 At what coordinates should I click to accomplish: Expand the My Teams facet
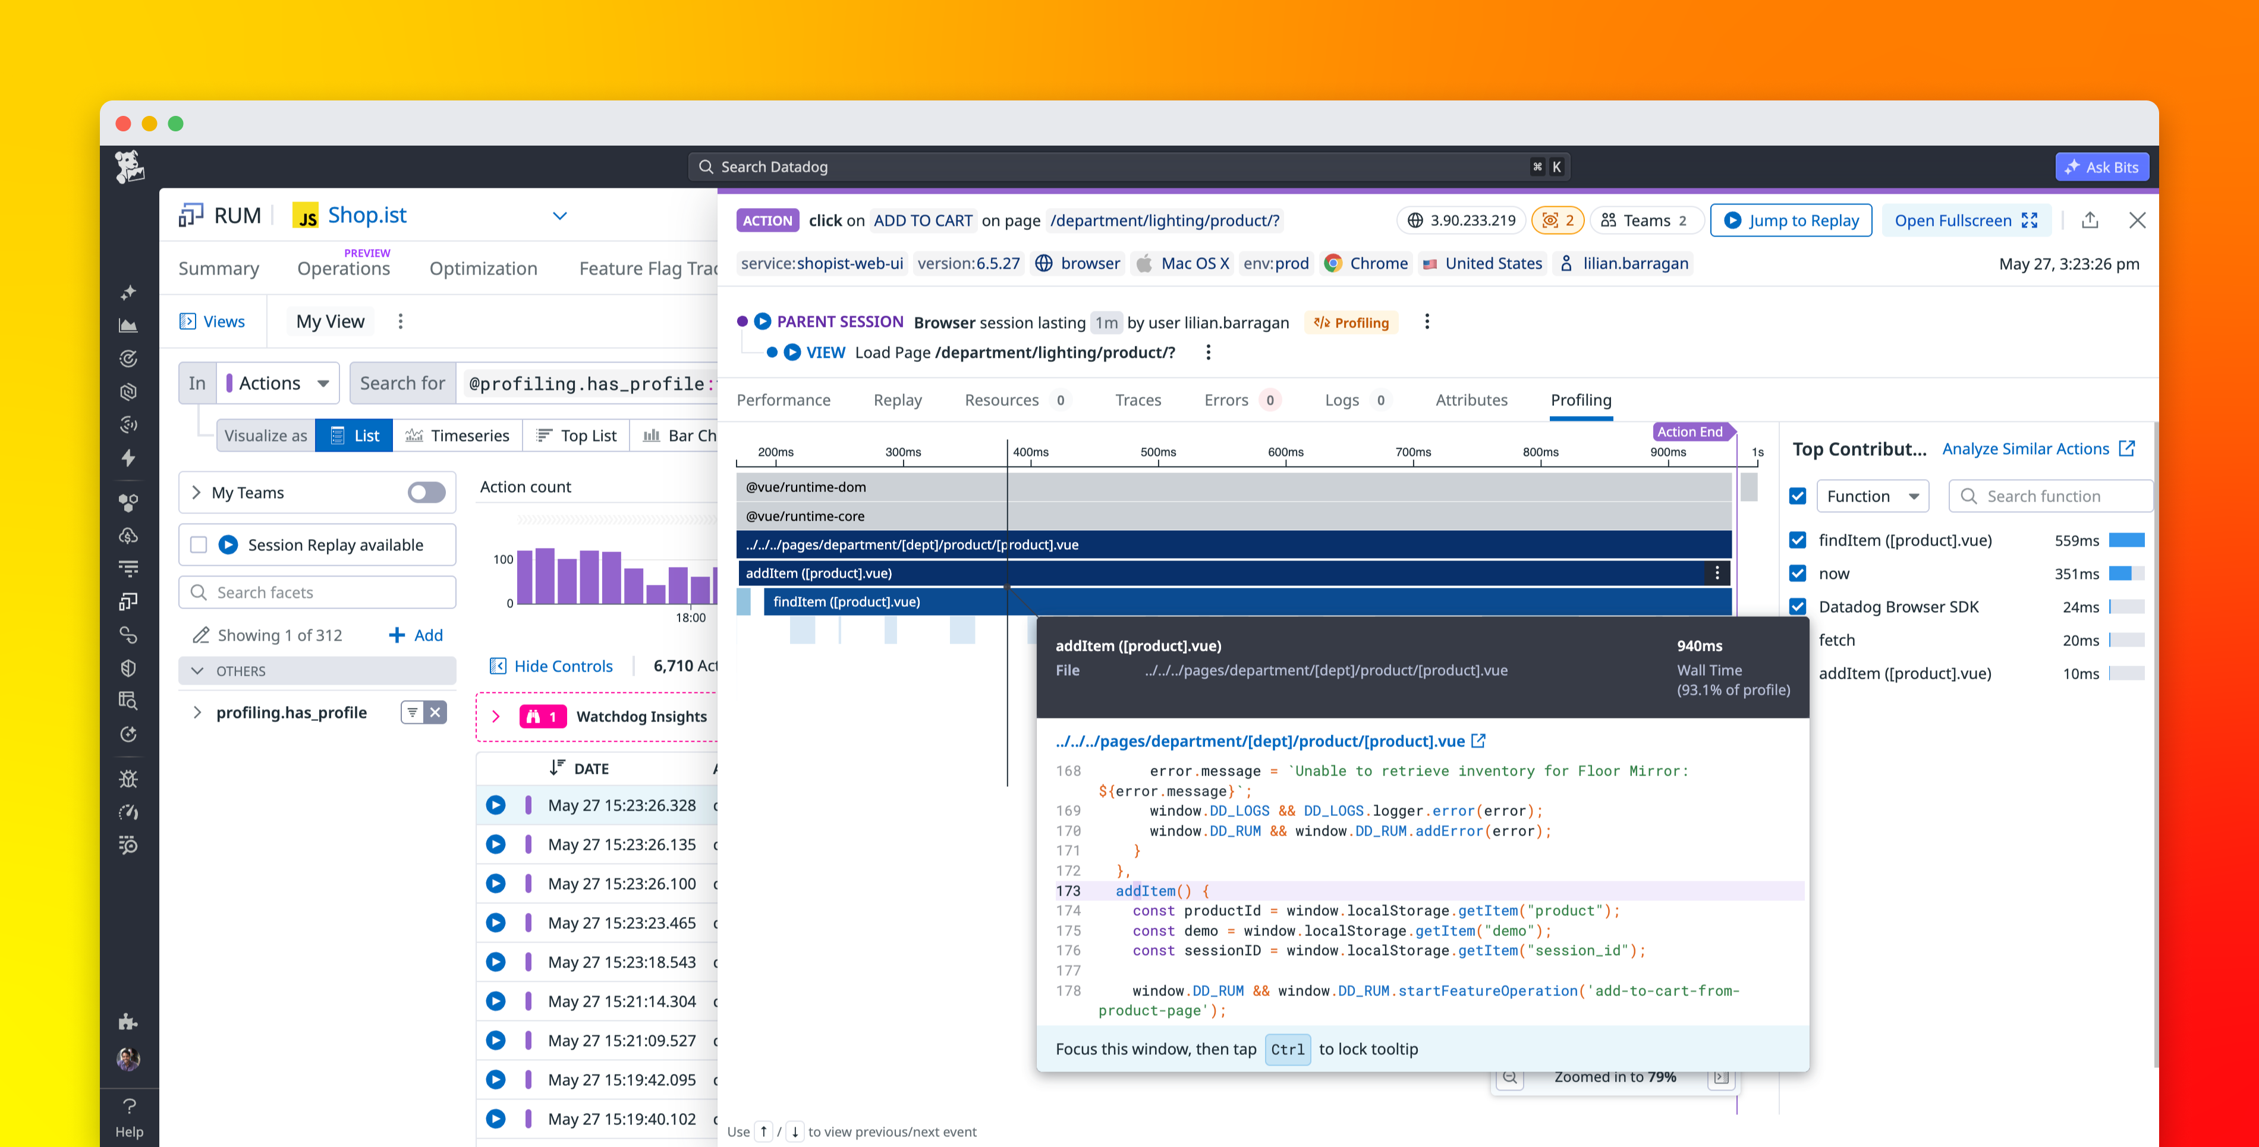[196, 493]
